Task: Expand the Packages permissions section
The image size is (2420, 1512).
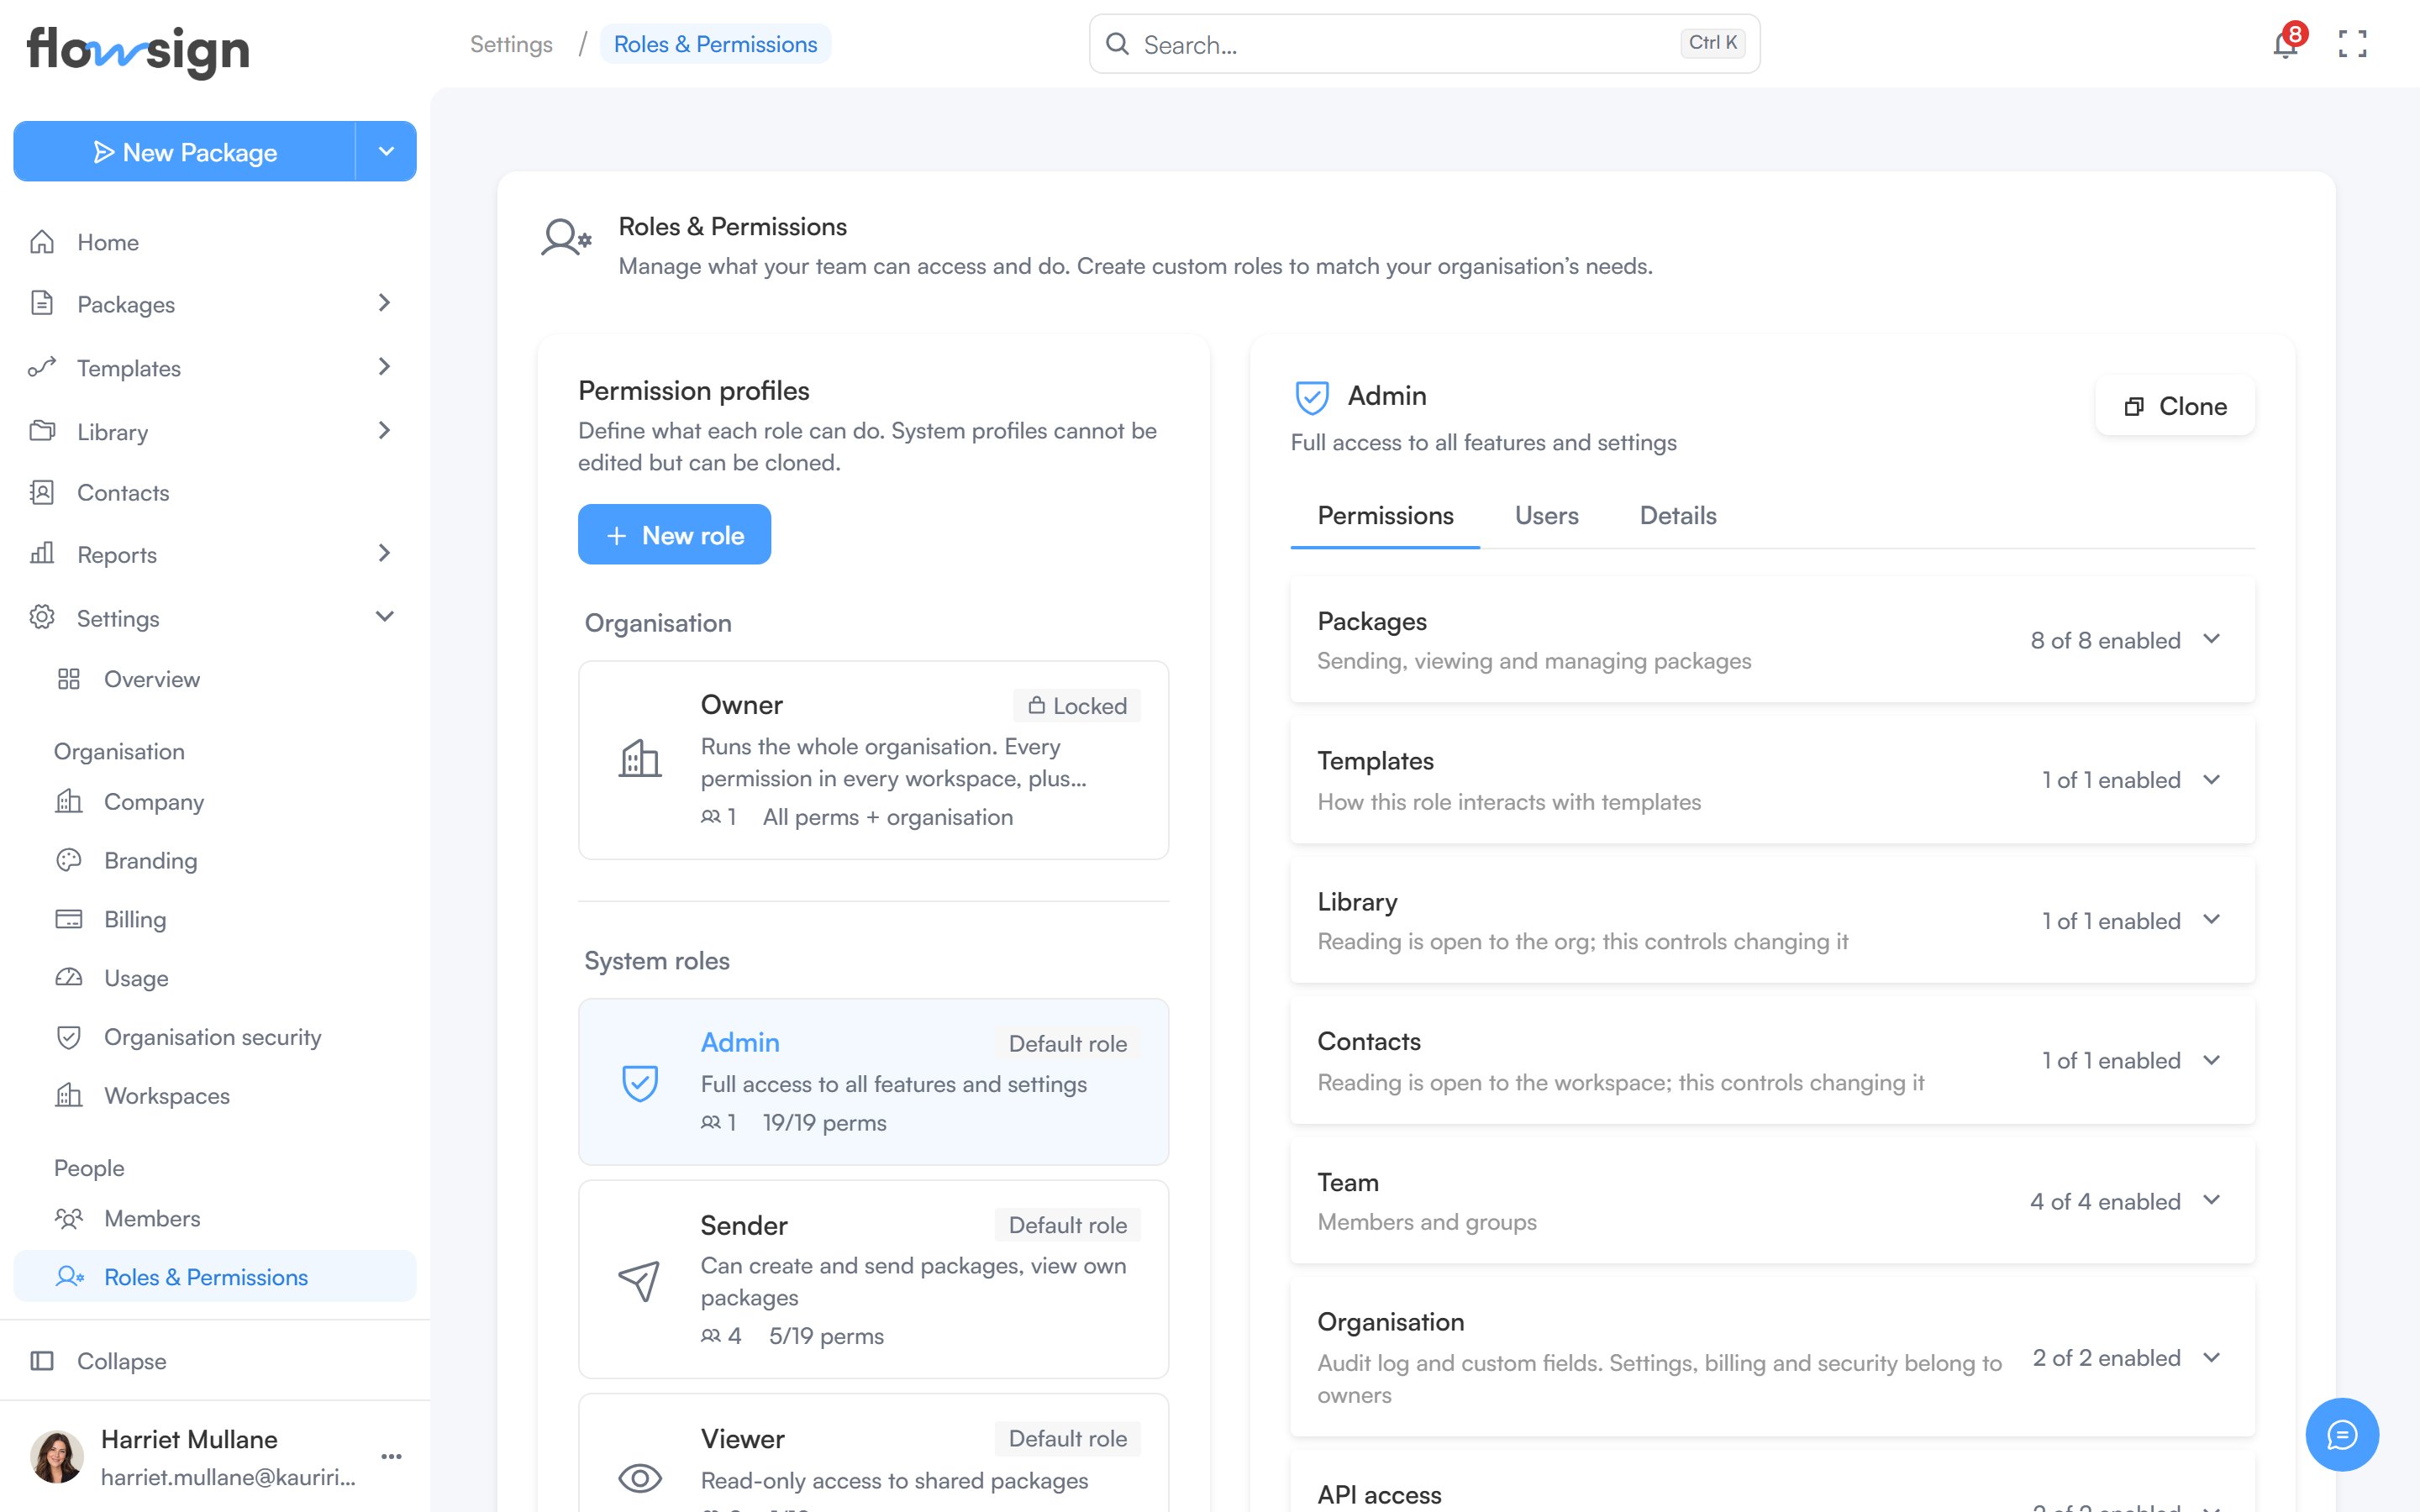Action: [x=2212, y=639]
